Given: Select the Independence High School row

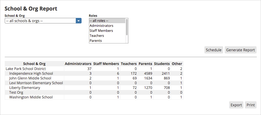Looking at the screenshot, I should point(94,74).
